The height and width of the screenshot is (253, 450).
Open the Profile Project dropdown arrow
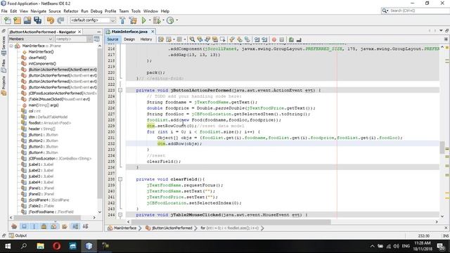[x=176, y=20]
